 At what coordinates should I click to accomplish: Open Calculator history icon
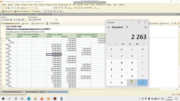click(145, 27)
